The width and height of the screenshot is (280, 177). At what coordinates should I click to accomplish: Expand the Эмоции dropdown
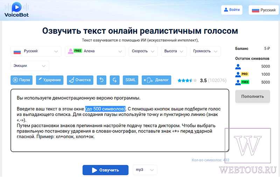pyautogui.click(x=30, y=66)
